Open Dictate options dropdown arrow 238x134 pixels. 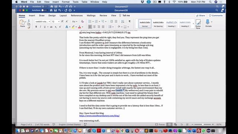coord(212,22)
